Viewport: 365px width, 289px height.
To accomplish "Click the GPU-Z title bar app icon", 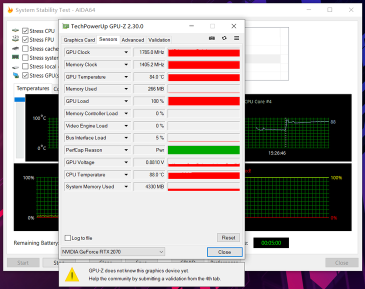I will click(65, 26).
